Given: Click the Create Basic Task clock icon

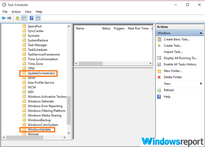Looking at the screenshot, I should 159,39.
